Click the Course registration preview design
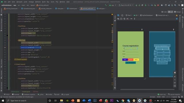The width and height of the screenshot is (184, 103). click(x=131, y=54)
